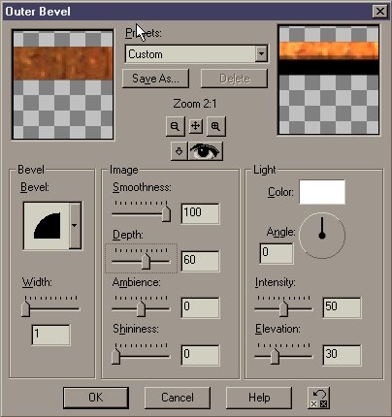
Task: Click the Cancel button
Action: [178, 398]
